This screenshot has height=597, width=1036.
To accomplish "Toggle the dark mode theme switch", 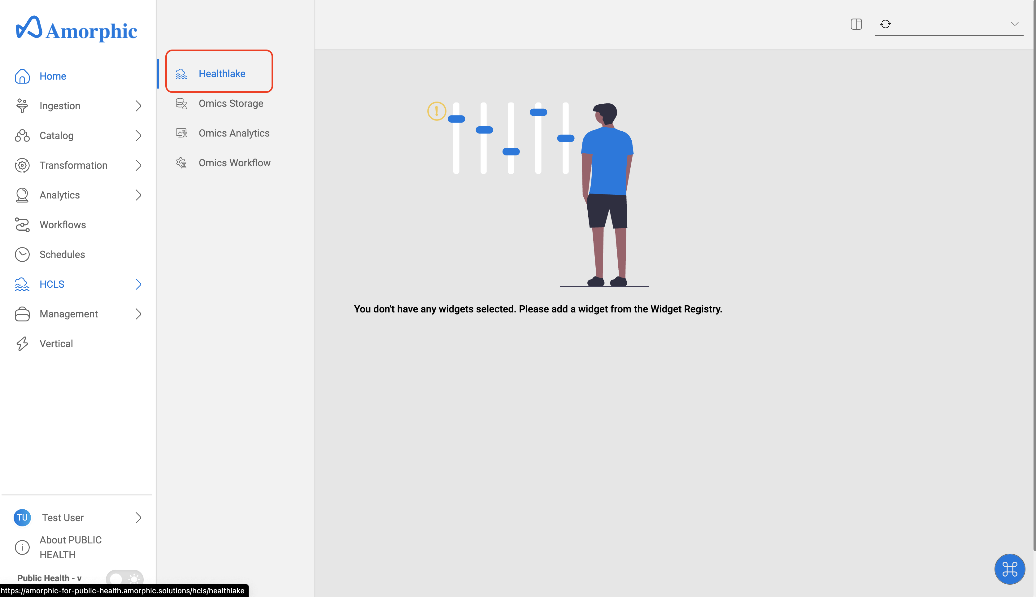I will pos(125,578).
